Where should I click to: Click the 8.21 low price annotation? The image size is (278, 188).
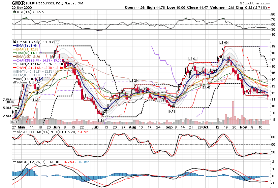click(14, 122)
